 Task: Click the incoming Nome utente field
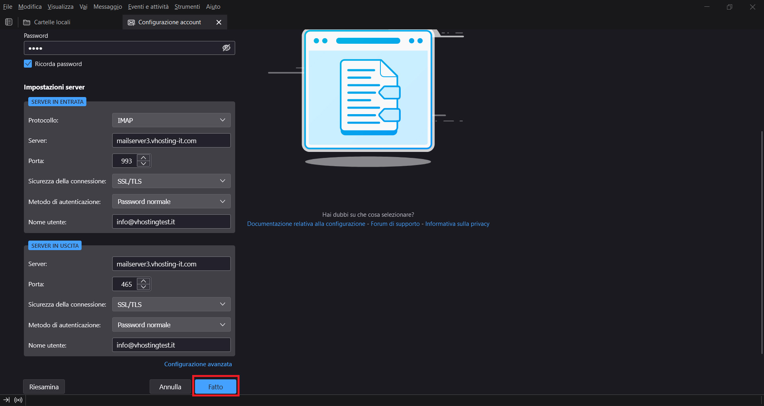click(x=172, y=222)
